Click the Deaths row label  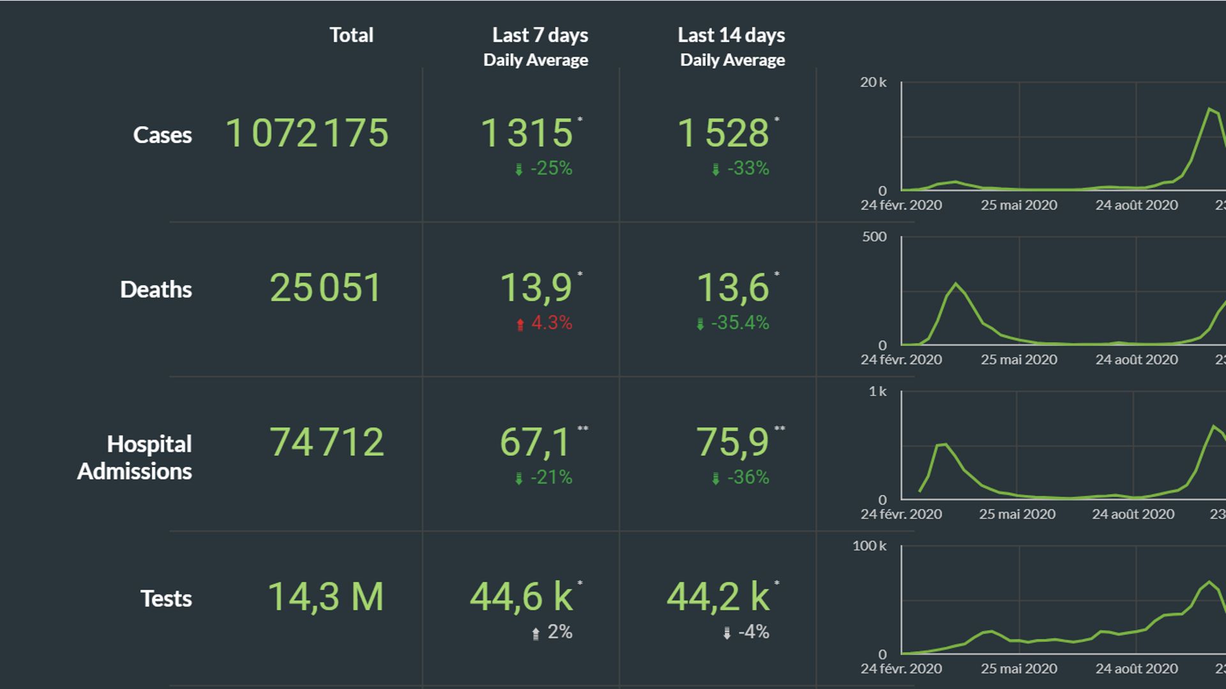coord(156,290)
